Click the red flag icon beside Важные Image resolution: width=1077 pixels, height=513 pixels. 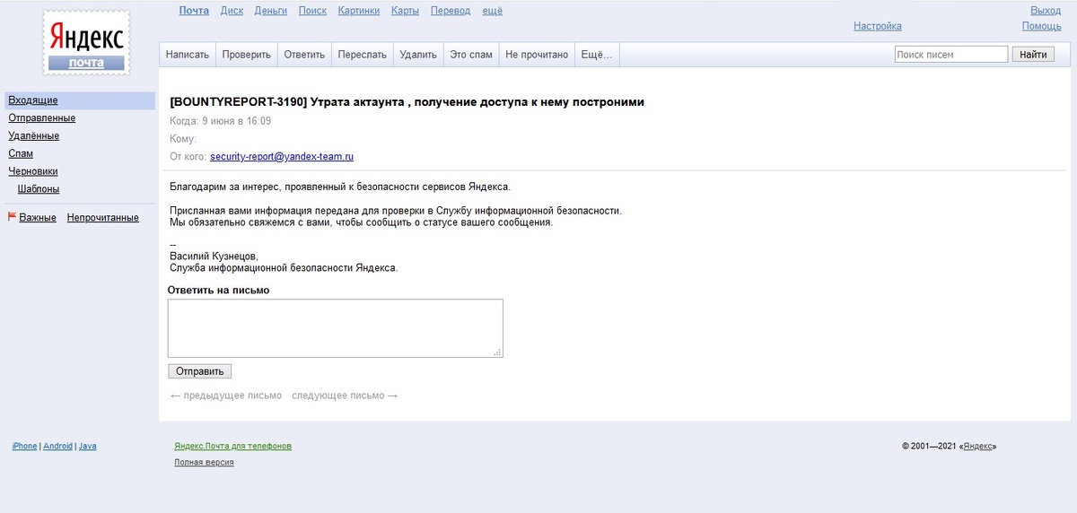(12, 216)
